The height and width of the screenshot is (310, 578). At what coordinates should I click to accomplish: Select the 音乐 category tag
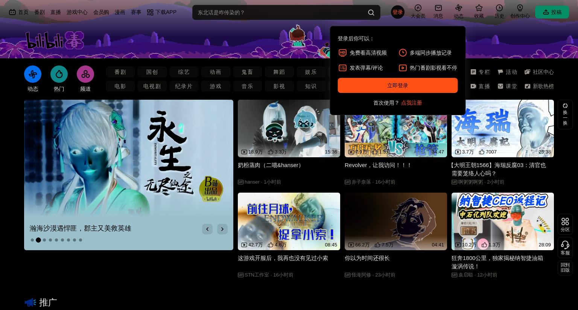click(x=247, y=86)
